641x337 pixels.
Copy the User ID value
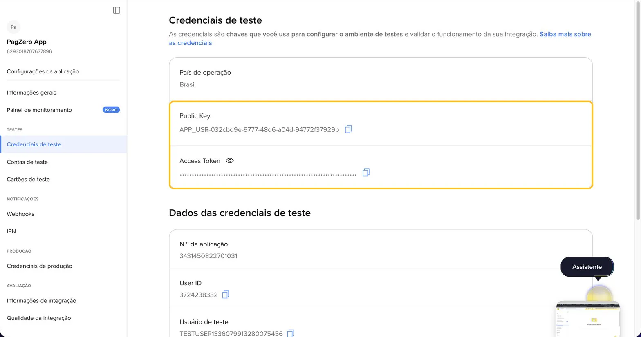pos(226,295)
